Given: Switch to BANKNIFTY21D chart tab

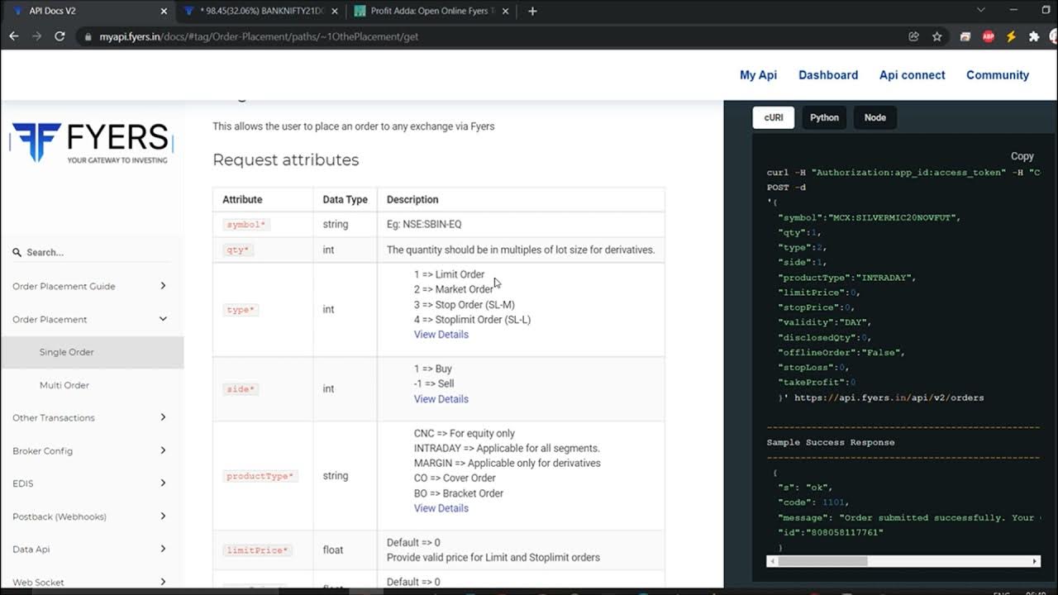Looking at the screenshot, I should (x=260, y=11).
